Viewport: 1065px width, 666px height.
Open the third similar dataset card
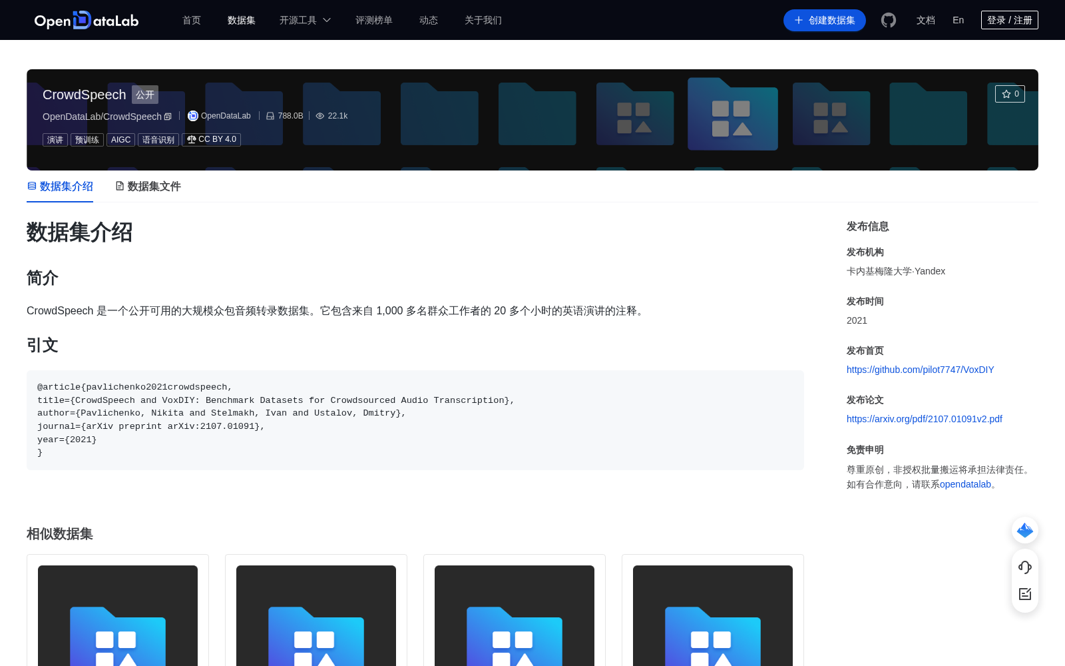click(x=515, y=610)
